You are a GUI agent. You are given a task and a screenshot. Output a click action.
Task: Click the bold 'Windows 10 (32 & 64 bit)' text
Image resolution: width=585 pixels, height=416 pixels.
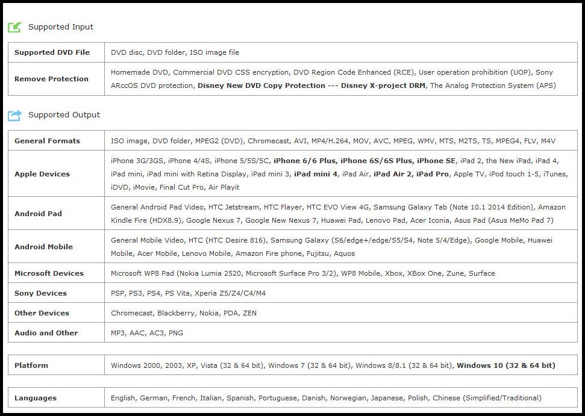506,365
